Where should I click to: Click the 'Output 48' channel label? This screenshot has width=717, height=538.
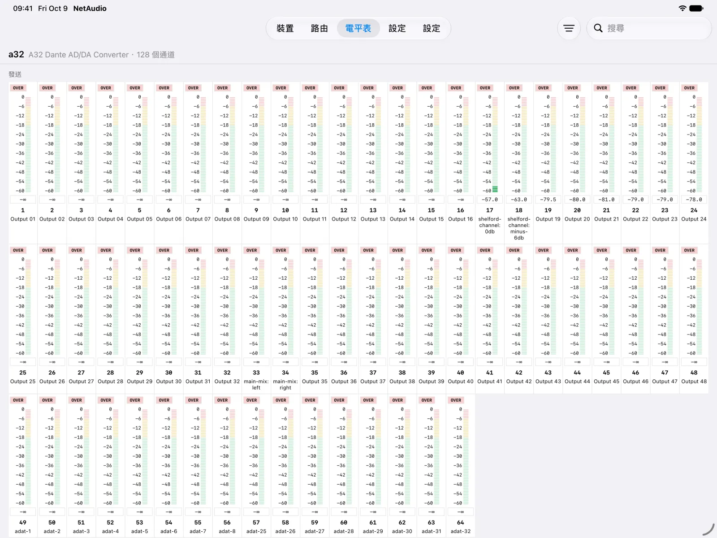[x=694, y=382]
